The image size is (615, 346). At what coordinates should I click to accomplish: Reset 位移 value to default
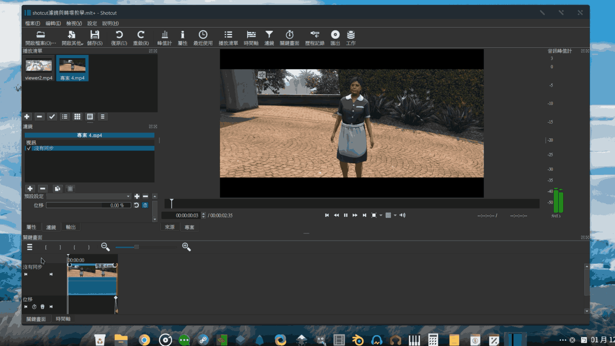point(136,205)
